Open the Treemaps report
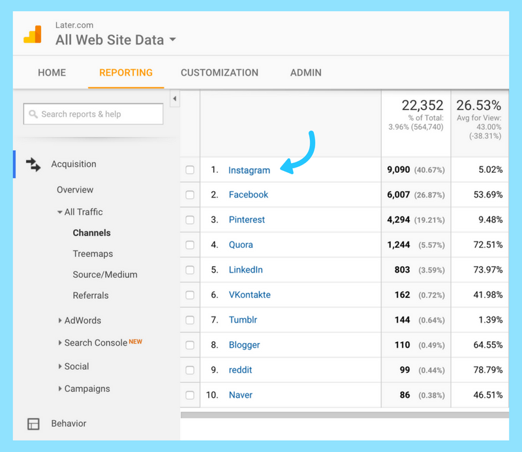 [x=93, y=254]
